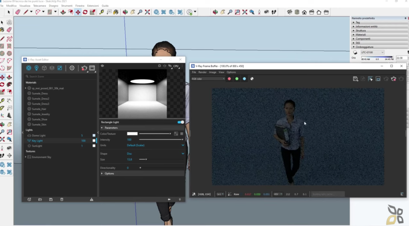Viewport: 409px width, 226px height.
Task: Open Telecamera menu
Action: (x=40, y=6)
